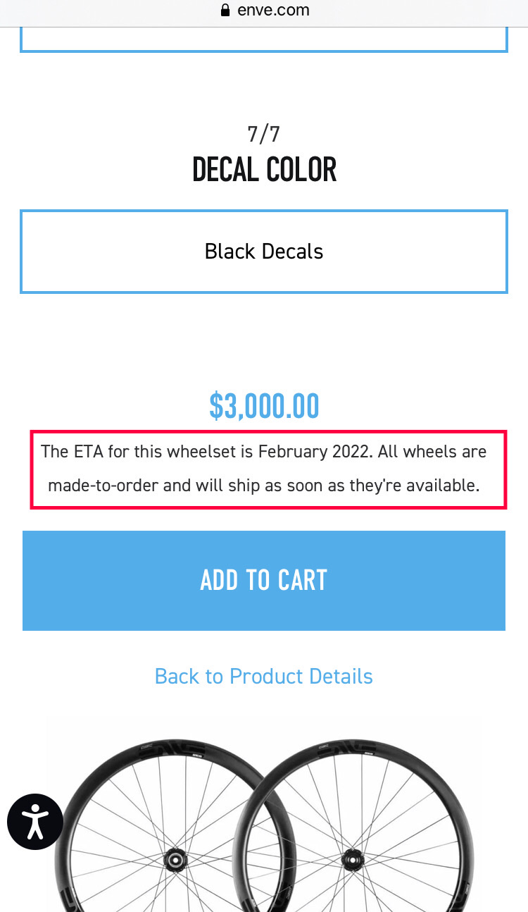Click the browser top bar right of enve.com
The width and height of the screenshot is (528, 912).
pyautogui.click(x=422, y=11)
